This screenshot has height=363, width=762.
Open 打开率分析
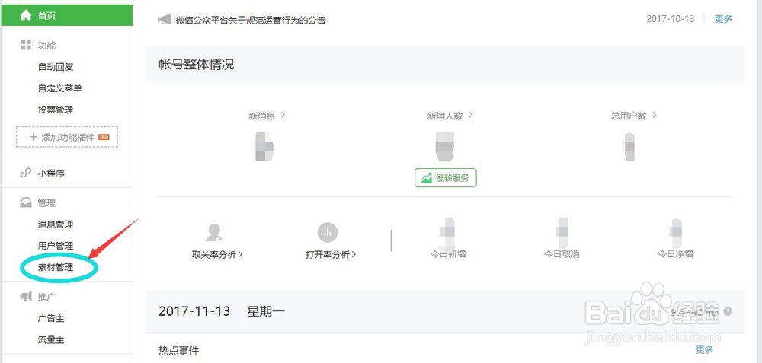tap(331, 254)
